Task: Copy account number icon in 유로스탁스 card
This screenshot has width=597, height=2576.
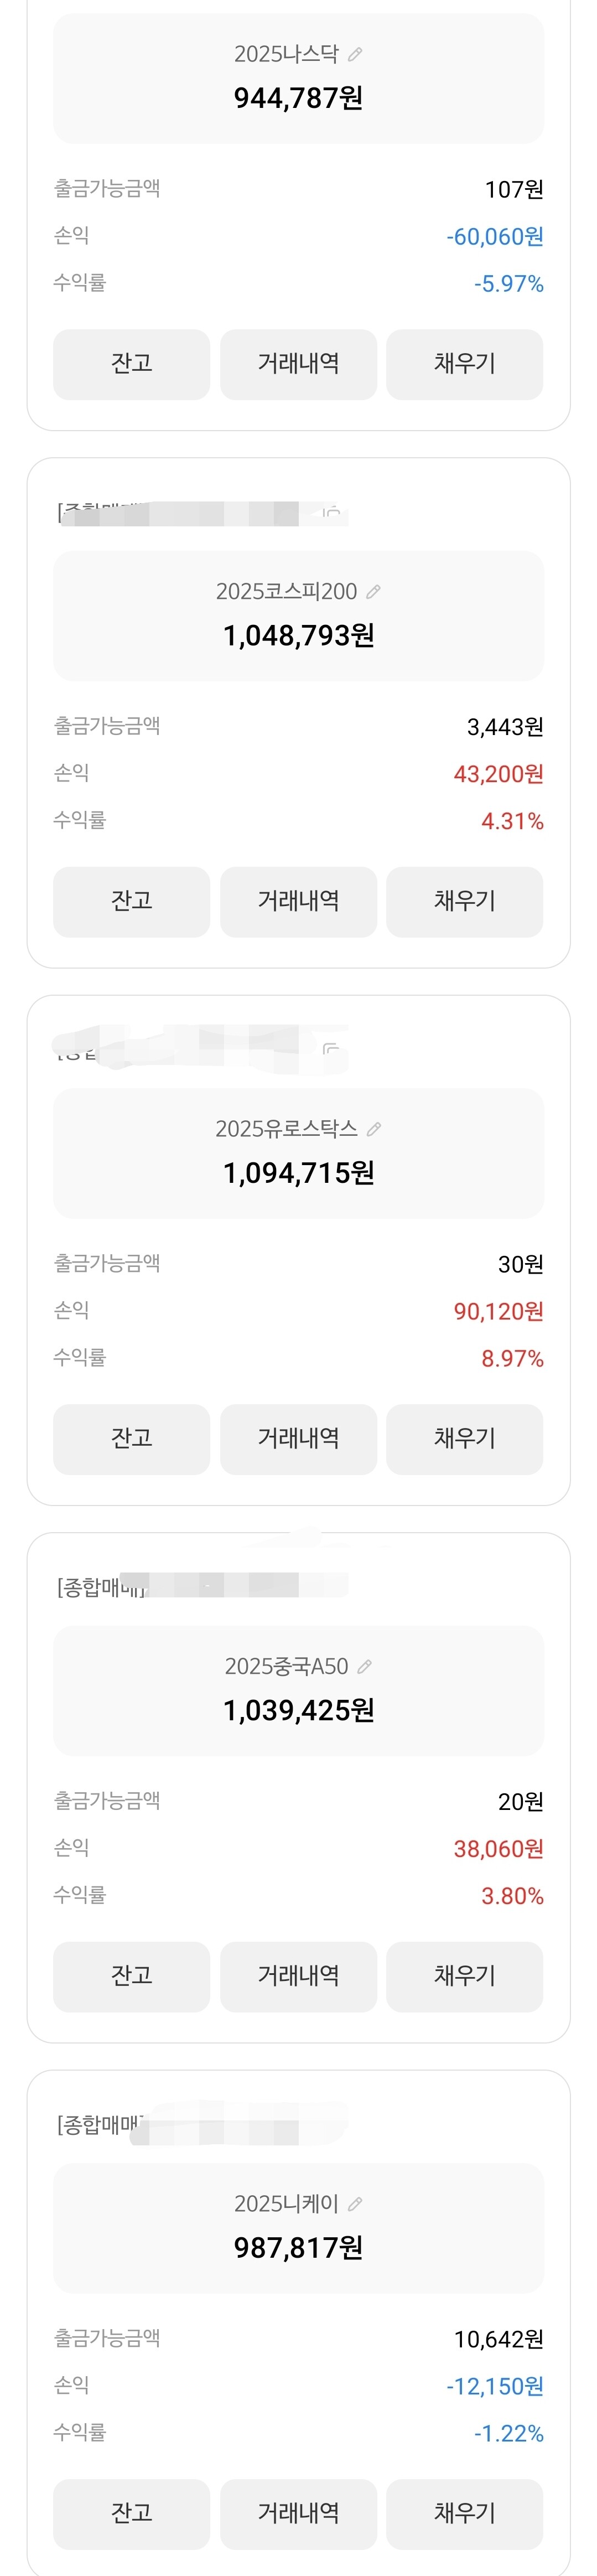Action: [x=331, y=1048]
